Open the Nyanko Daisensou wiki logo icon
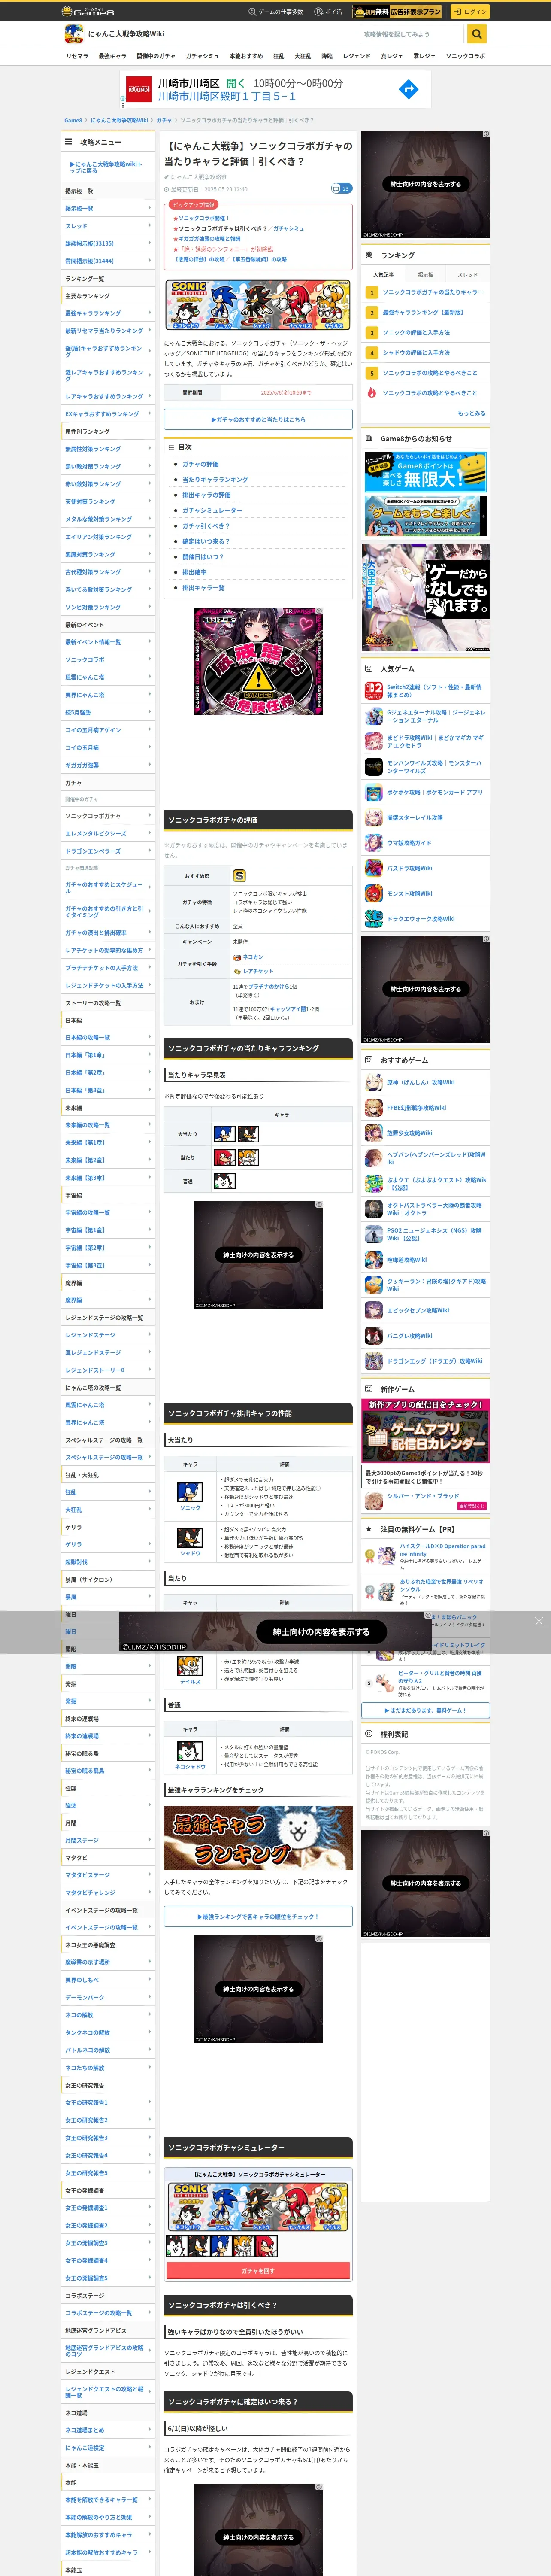The image size is (551, 2576). pos(73,34)
